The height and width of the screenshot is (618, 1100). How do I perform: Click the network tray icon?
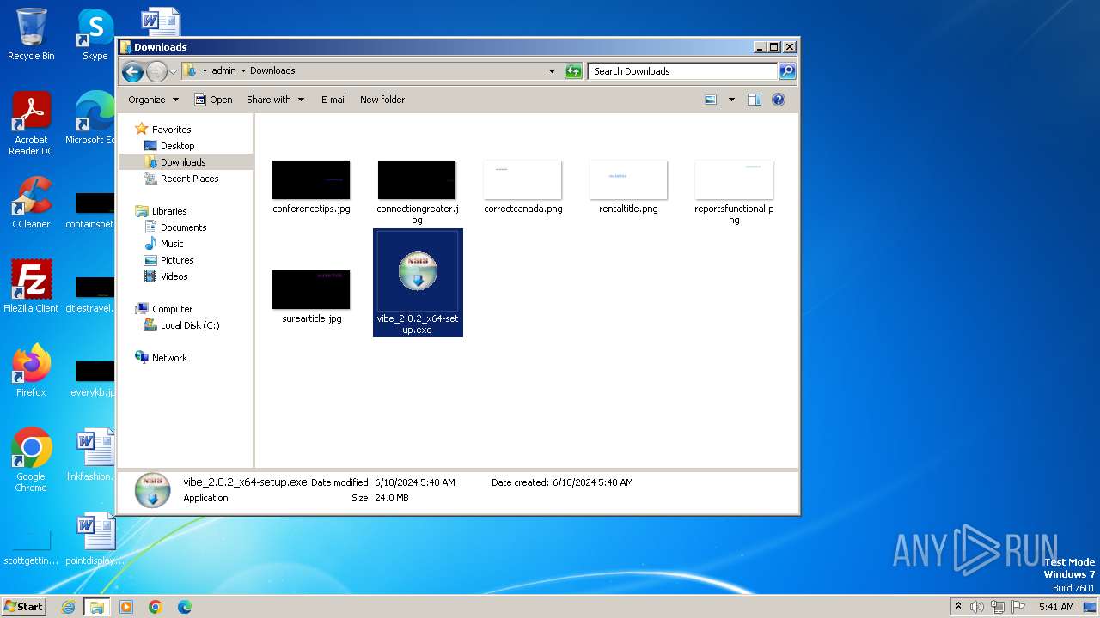pos(997,607)
